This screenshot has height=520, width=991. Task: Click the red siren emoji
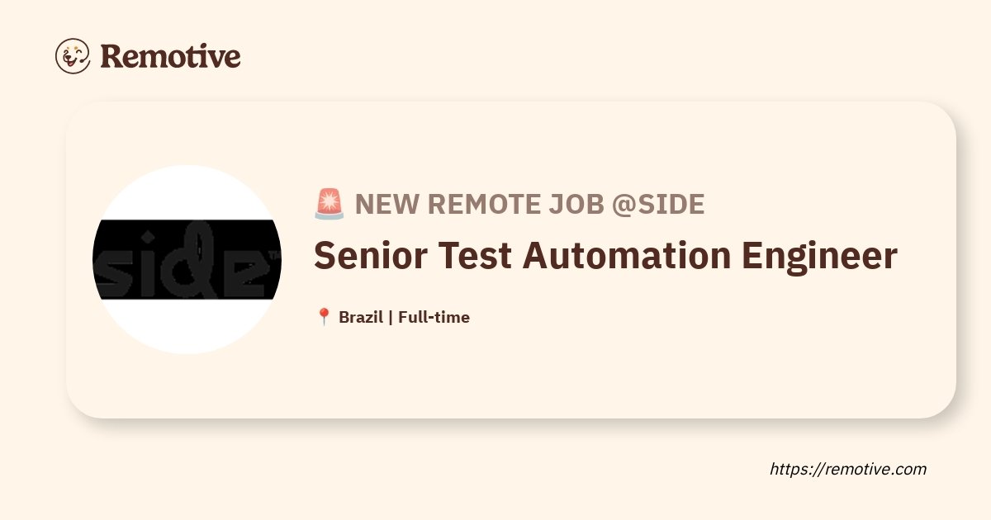coord(330,204)
